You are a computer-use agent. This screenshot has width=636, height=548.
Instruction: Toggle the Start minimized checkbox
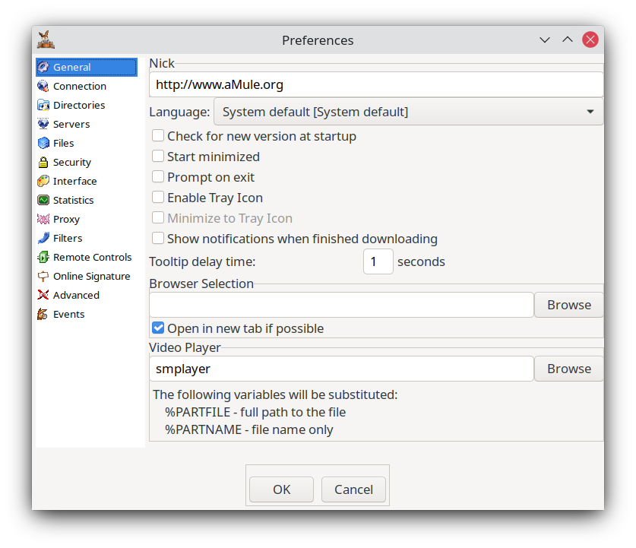tap(158, 156)
